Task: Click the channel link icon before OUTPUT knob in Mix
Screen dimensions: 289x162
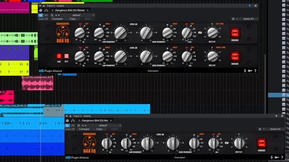Action: [x=227, y=143]
